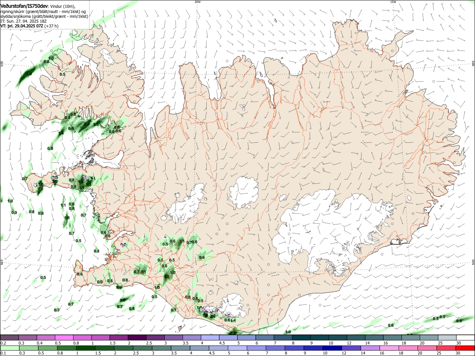This screenshot has width=475, height=356.
Task: Click the 1.2 precipitation value in south Iceland
Action: pyautogui.click(x=167, y=277)
